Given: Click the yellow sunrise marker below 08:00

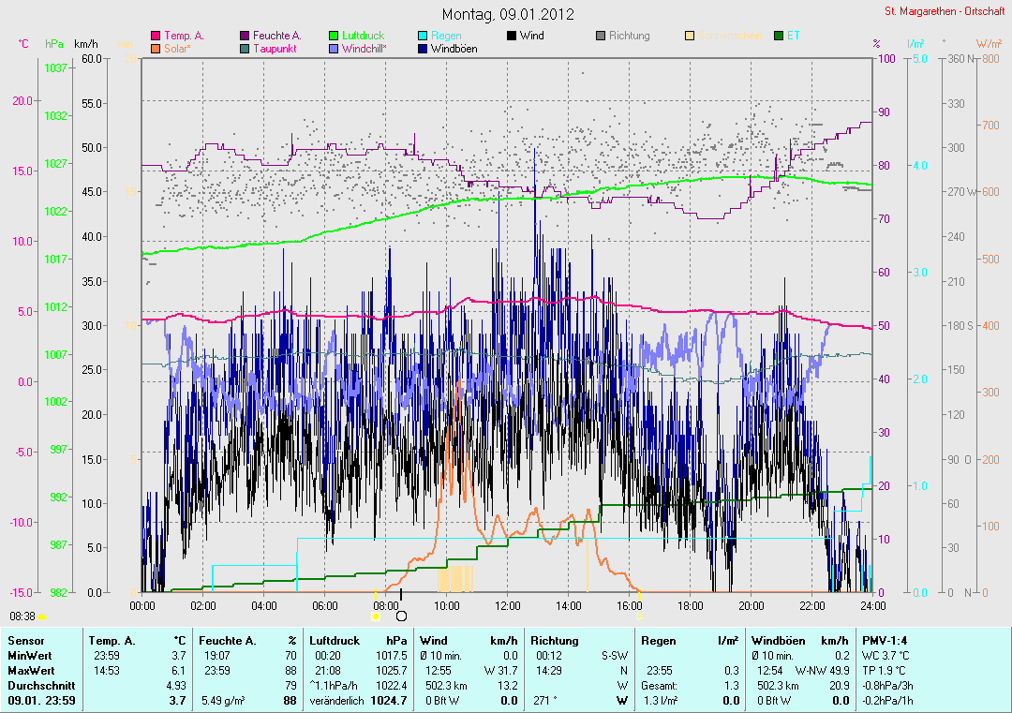Looking at the screenshot, I should pos(376,616).
